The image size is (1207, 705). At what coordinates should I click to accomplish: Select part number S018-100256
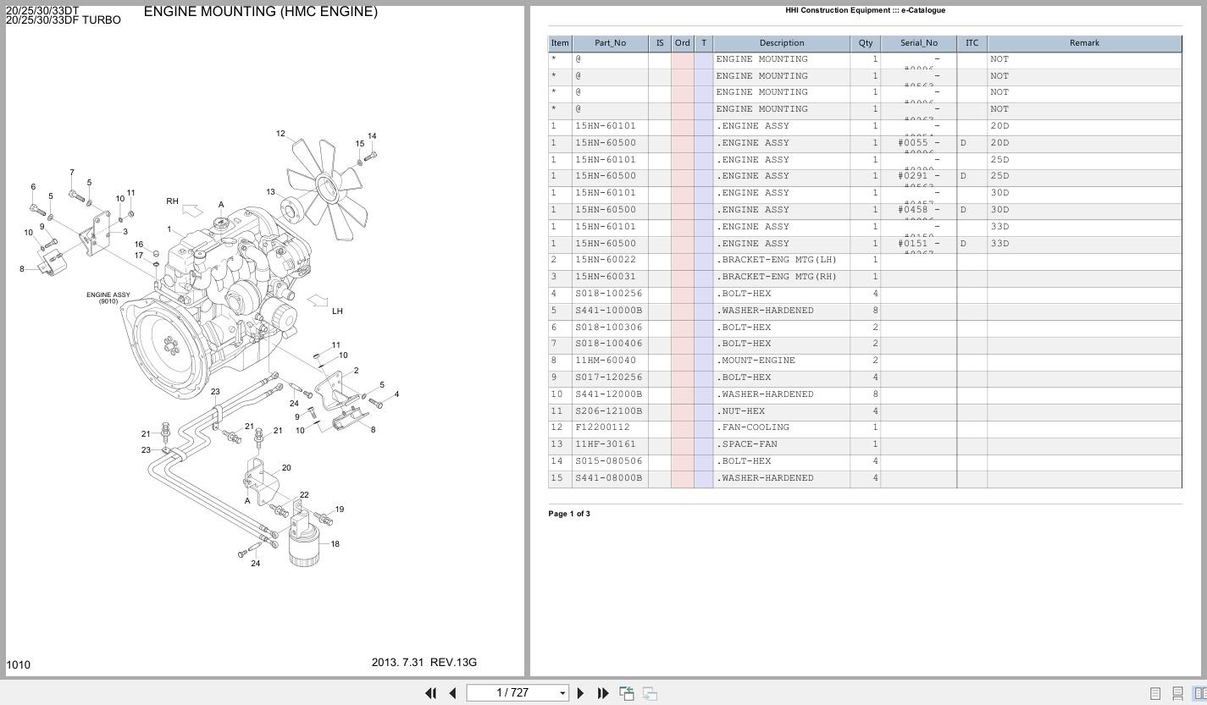point(609,294)
